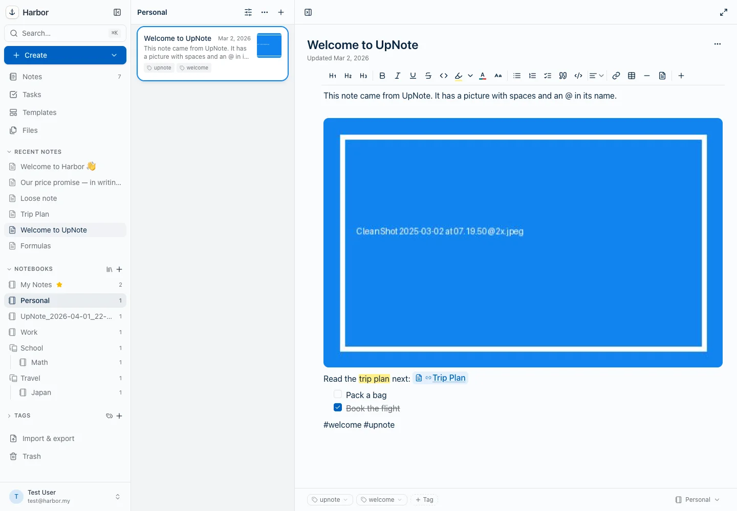Open text alignment dropdown
This screenshot has height=511, width=737.
[597, 76]
